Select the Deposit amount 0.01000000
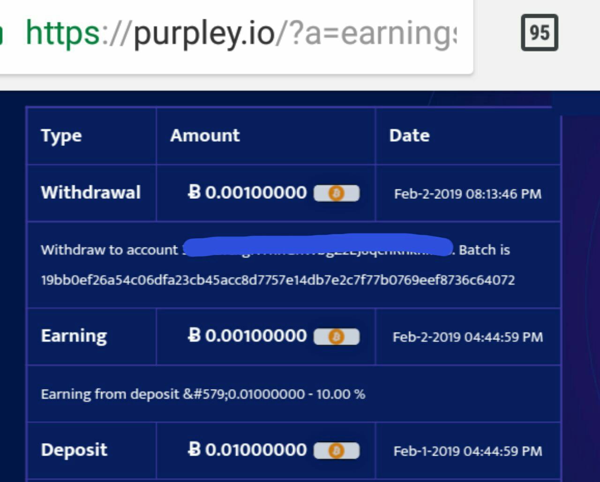 tap(247, 450)
